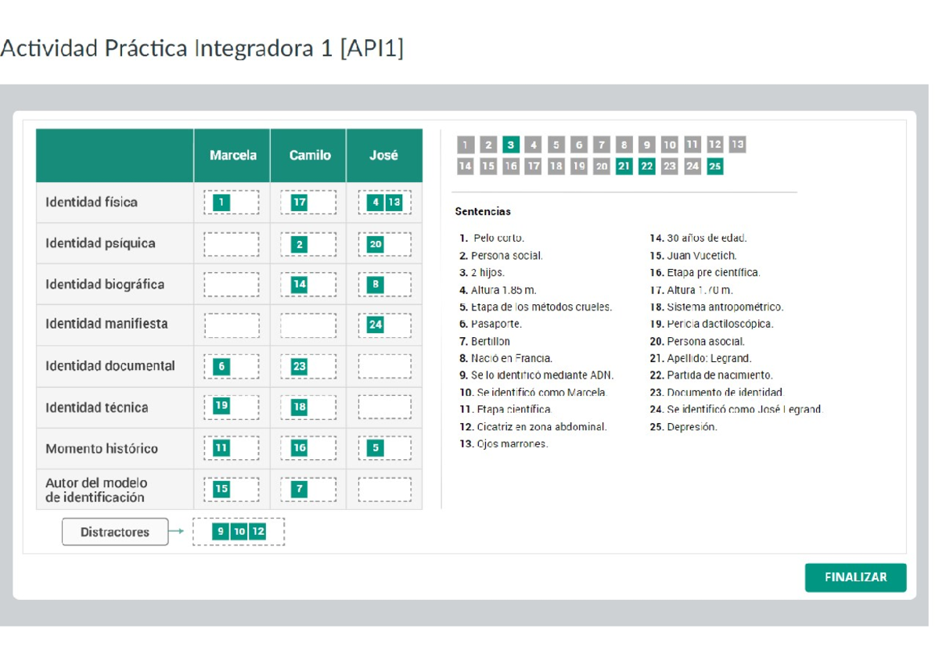Click Marcela's empty Identidad manifiesta slot
This screenshot has width=939, height=664.
pyautogui.click(x=232, y=325)
